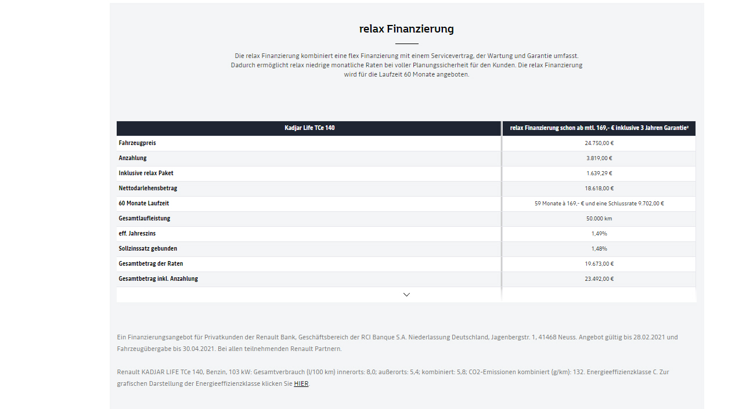Select the Gesamtbetrag der Raten row
Image resolution: width=746 pixels, height=409 pixels.
pos(406,264)
